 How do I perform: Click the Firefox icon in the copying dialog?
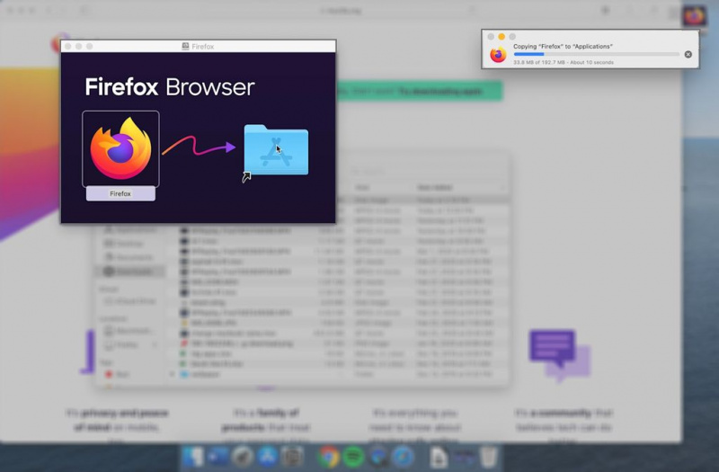pos(498,54)
